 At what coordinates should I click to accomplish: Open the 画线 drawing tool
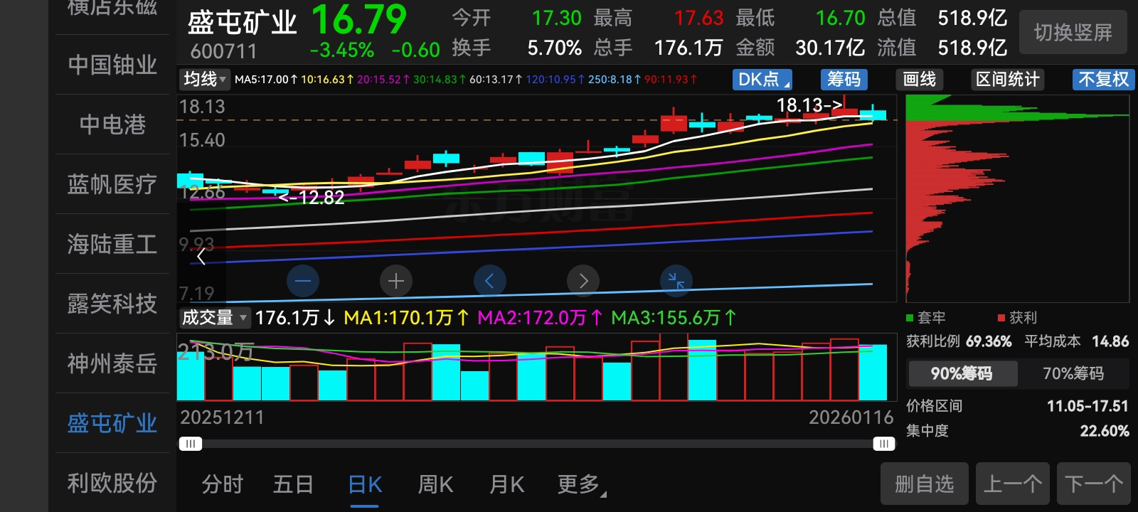coord(920,79)
